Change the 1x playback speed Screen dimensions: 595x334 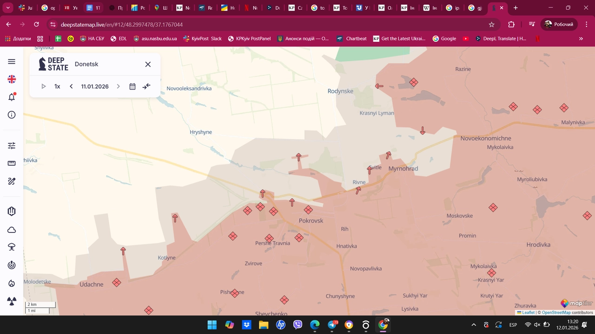coord(57,86)
